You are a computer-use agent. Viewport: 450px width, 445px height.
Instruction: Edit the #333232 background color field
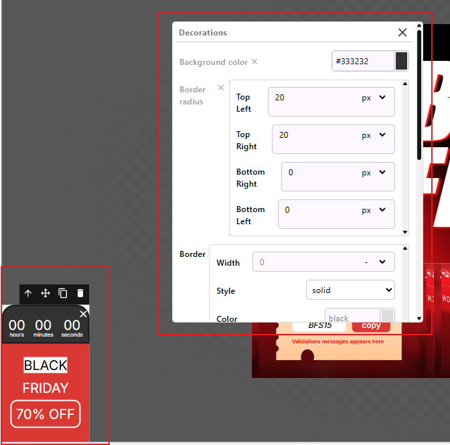pyautogui.click(x=364, y=61)
